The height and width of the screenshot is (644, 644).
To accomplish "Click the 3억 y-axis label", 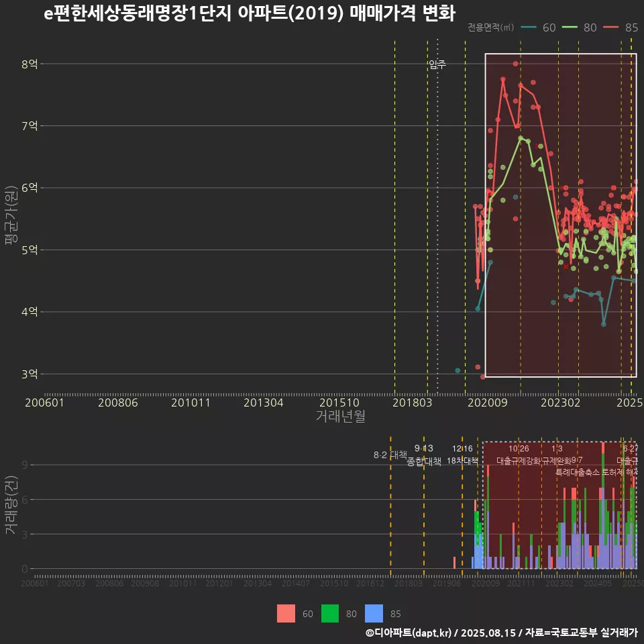I will pyautogui.click(x=30, y=374).
